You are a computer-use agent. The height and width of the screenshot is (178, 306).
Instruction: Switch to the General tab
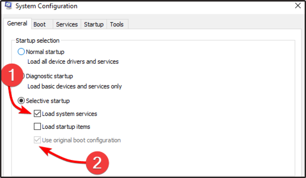click(17, 24)
